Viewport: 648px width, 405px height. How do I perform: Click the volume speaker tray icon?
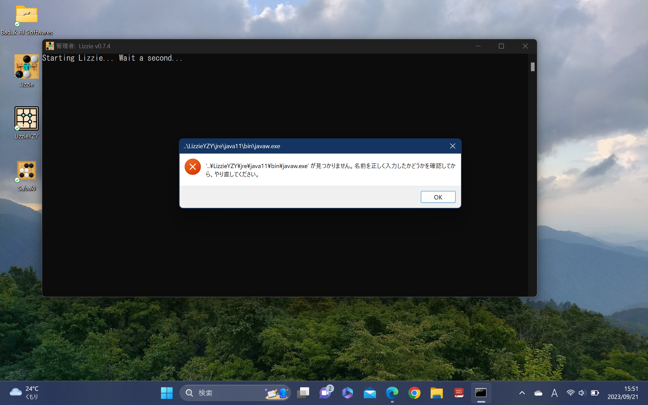click(x=582, y=393)
